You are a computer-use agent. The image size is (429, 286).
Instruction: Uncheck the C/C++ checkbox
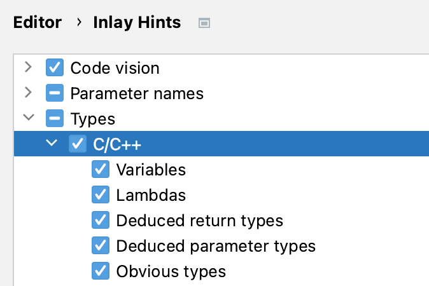point(77,144)
